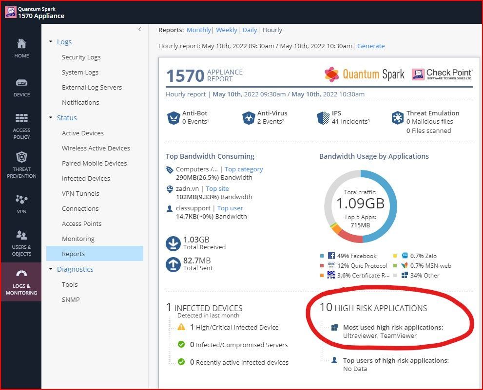This screenshot has height=390, width=483.
Task: Open the Monitoring status page
Action: point(78,239)
